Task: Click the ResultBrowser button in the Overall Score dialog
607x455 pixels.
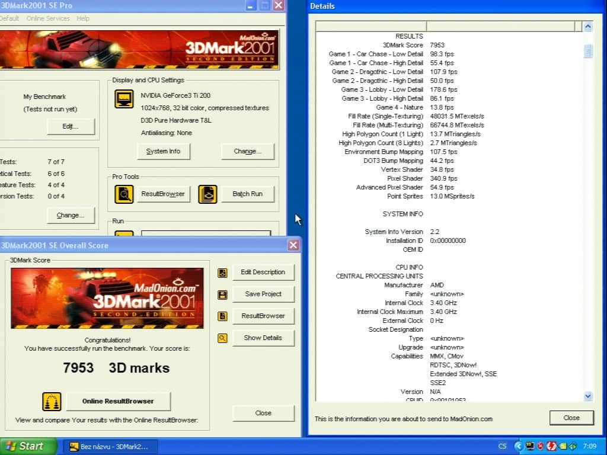Action: pos(263,316)
